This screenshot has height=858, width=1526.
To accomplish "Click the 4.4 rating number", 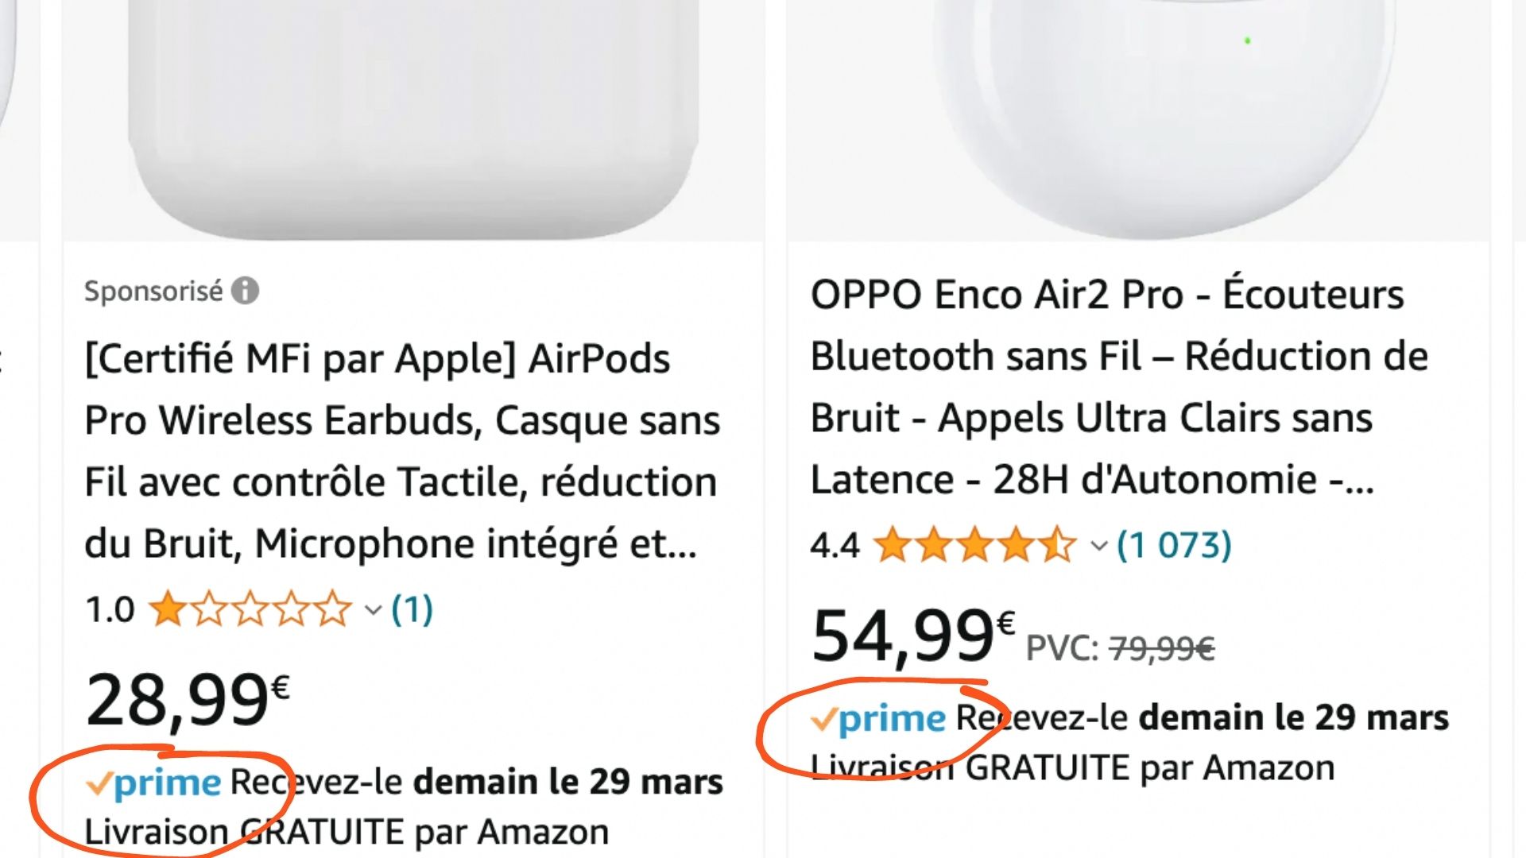I will coord(835,546).
